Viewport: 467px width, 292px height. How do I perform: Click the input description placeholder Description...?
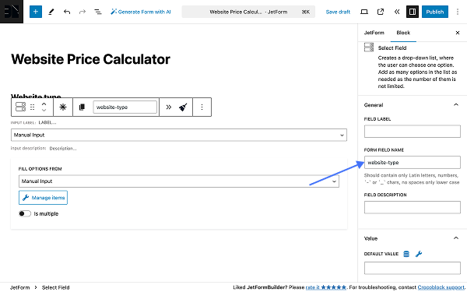(63, 149)
